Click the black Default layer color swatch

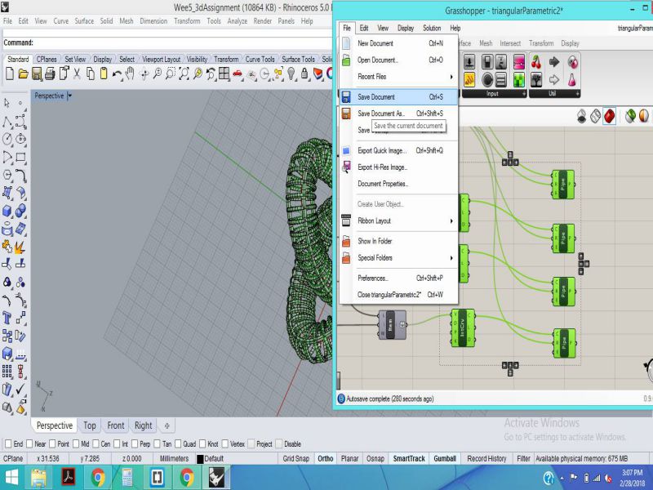[199, 459]
